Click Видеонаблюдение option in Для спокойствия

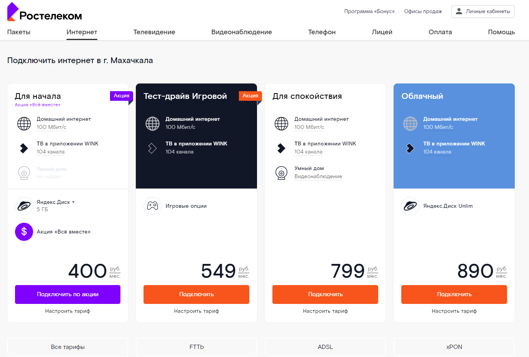click(318, 177)
